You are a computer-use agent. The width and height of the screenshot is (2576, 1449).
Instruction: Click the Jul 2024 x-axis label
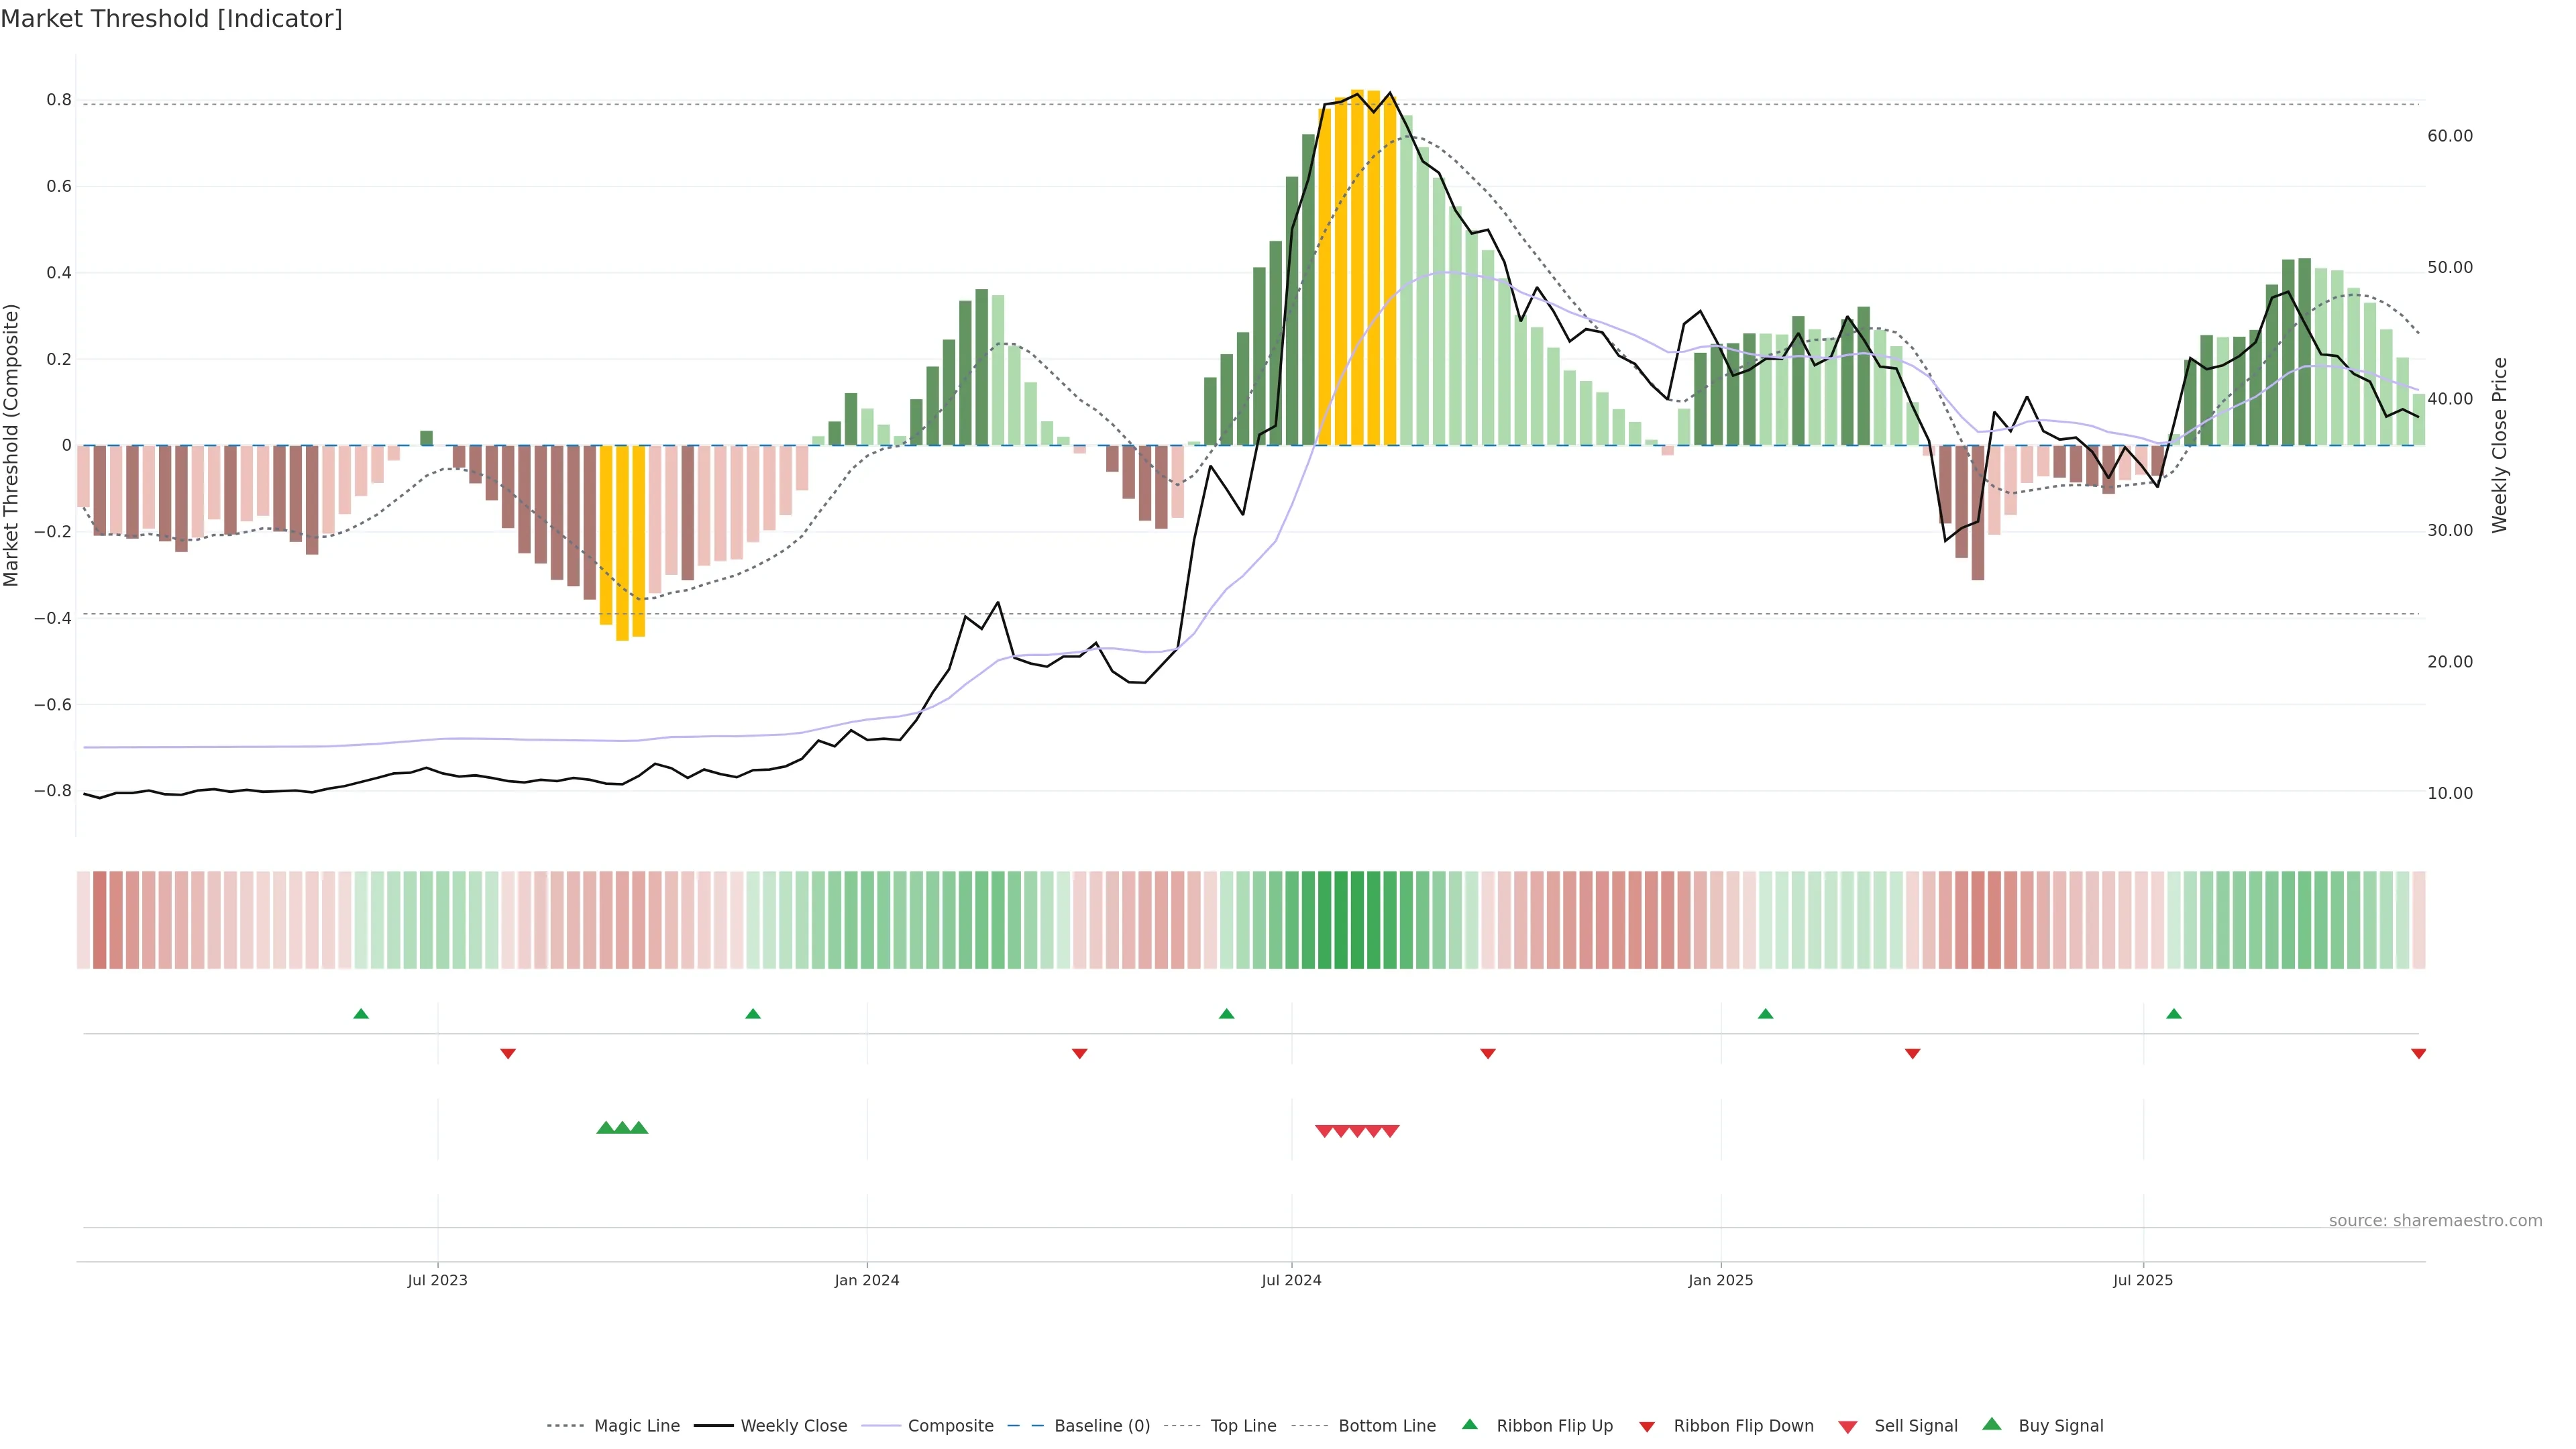click(x=1291, y=1280)
